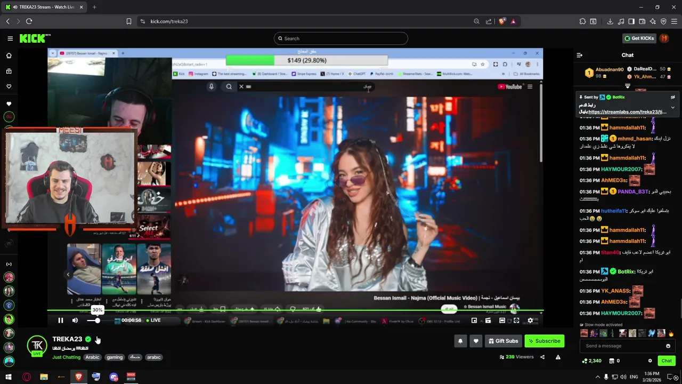Image resolution: width=682 pixels, height=384 pixels.
Task: Bookmark this page icon
Action: click(x=129, y=21)
